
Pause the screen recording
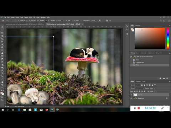(135, 108)
